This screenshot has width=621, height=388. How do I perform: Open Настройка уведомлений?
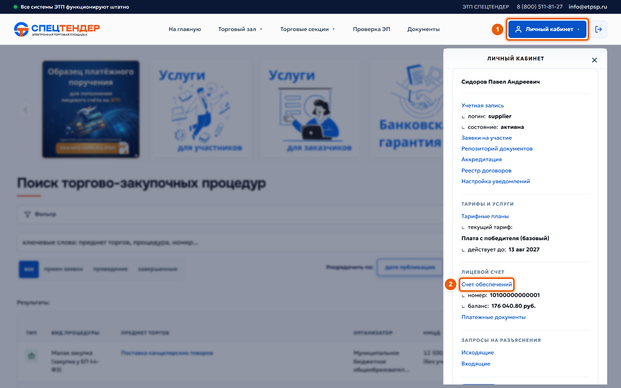click(496, 181)
